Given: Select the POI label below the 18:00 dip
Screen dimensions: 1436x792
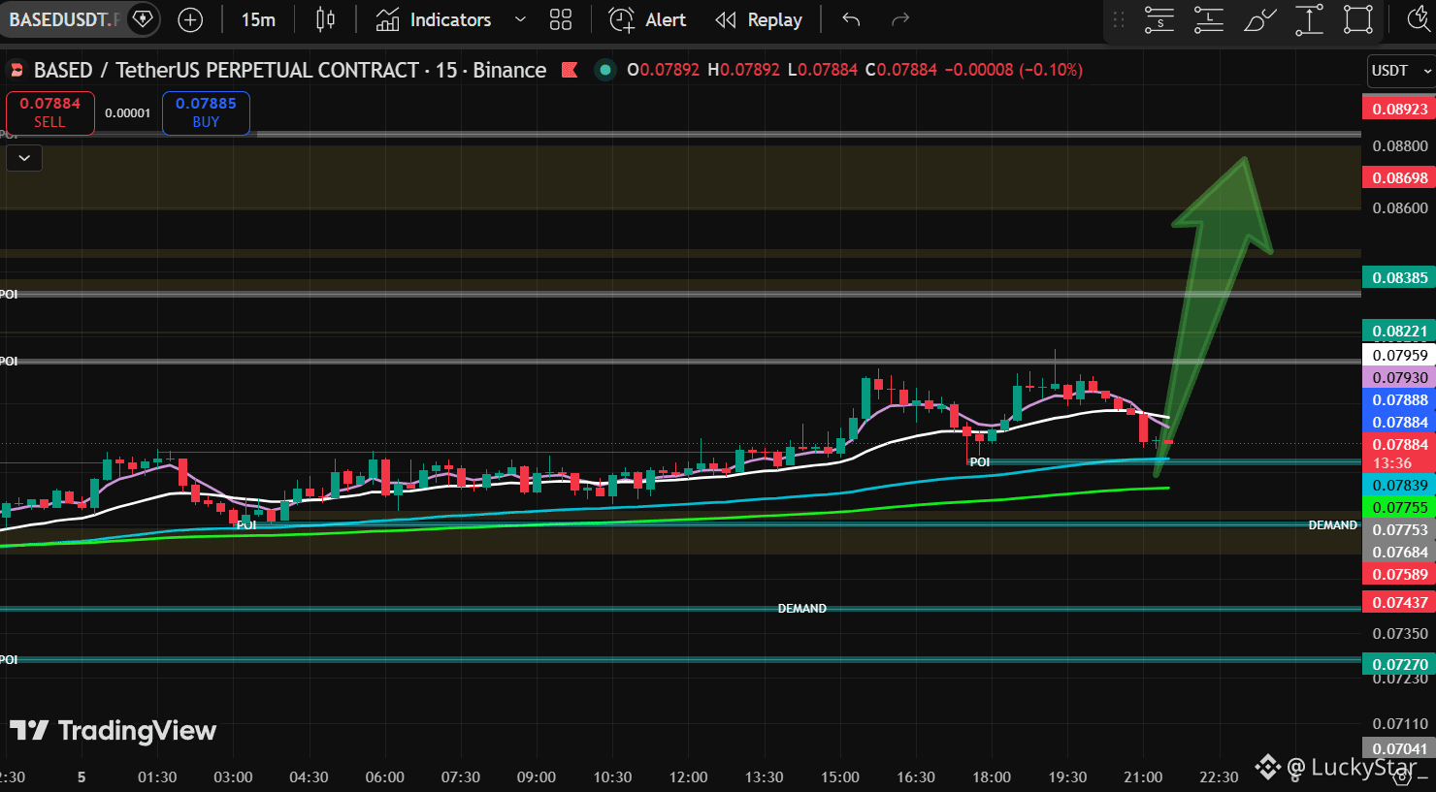Looking at the screenshot, I should 980,462.
